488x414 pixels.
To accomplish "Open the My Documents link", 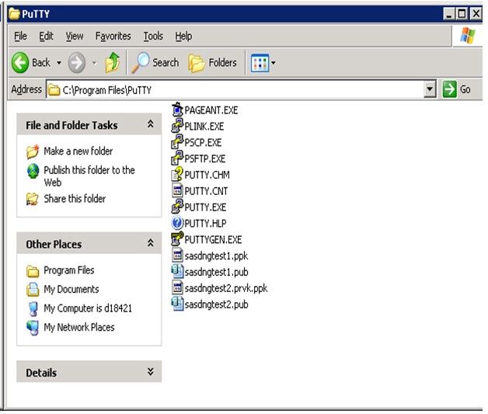I will pyautogui.click(x=71, y=289).
